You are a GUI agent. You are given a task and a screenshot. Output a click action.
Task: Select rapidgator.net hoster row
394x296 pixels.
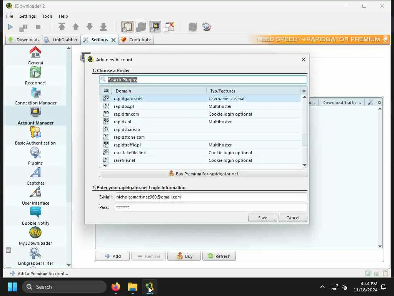pyautogui.click(x=200, y=99)
